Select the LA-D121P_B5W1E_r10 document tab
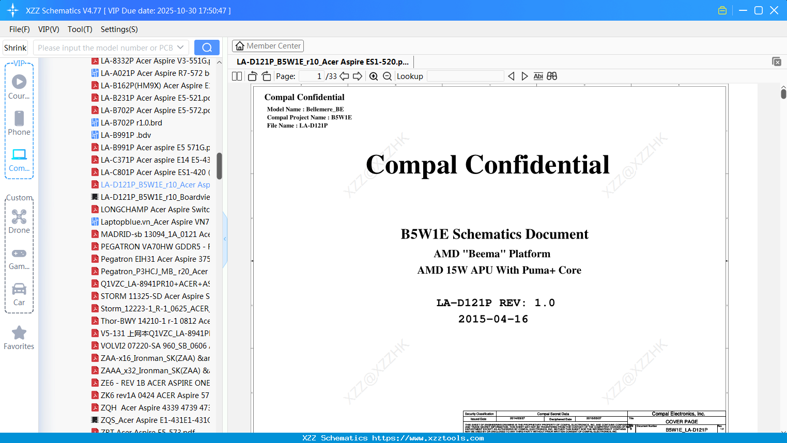This screenshot has width=787, height=443. (322, 62)
